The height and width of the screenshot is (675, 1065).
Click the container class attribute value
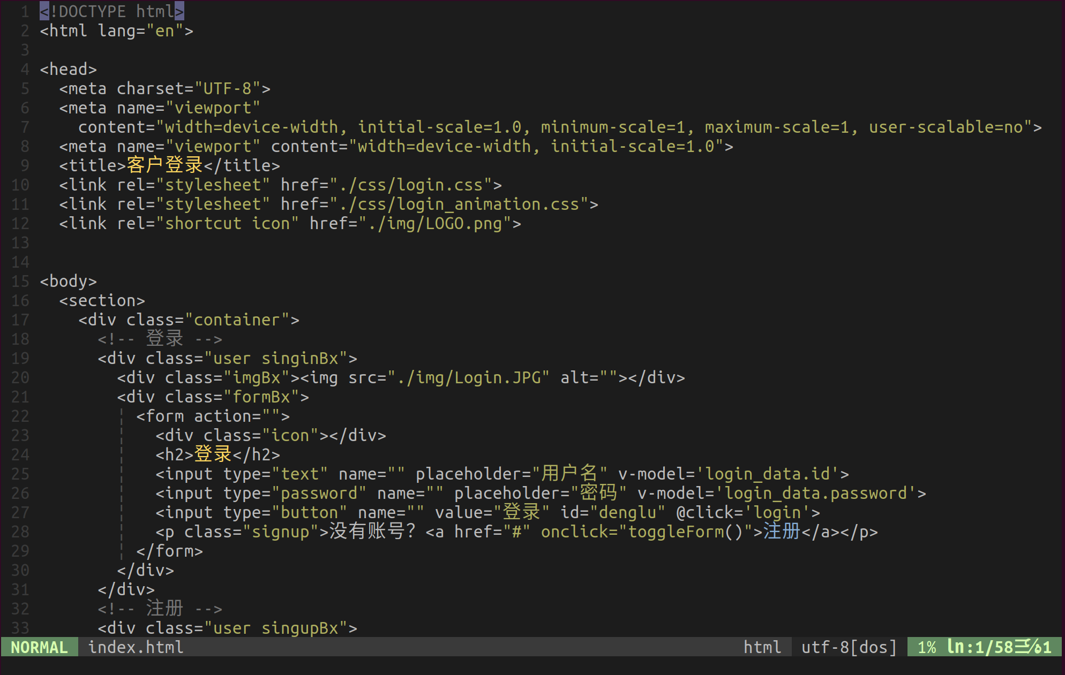236,320
